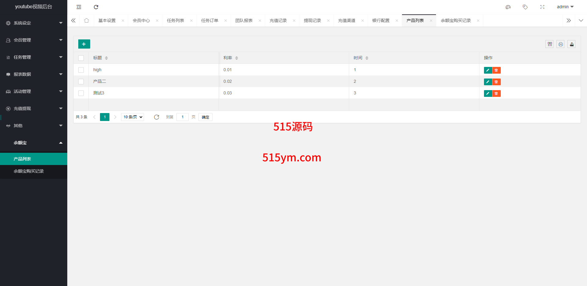Expand the 会员管理 sidebar menu

pos(34,40)
